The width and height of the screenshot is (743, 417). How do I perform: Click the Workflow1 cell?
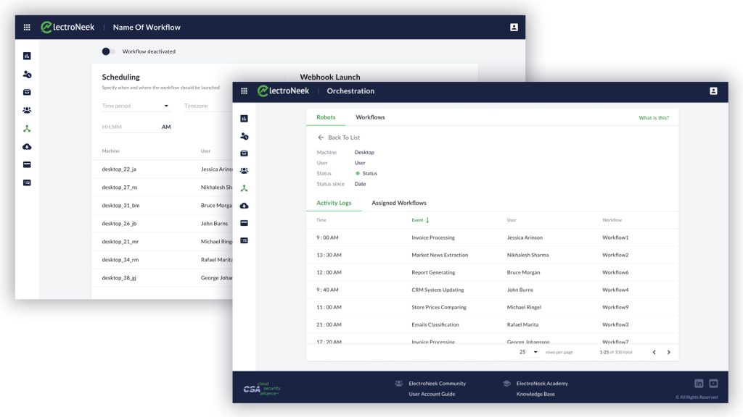coord(615,237)
